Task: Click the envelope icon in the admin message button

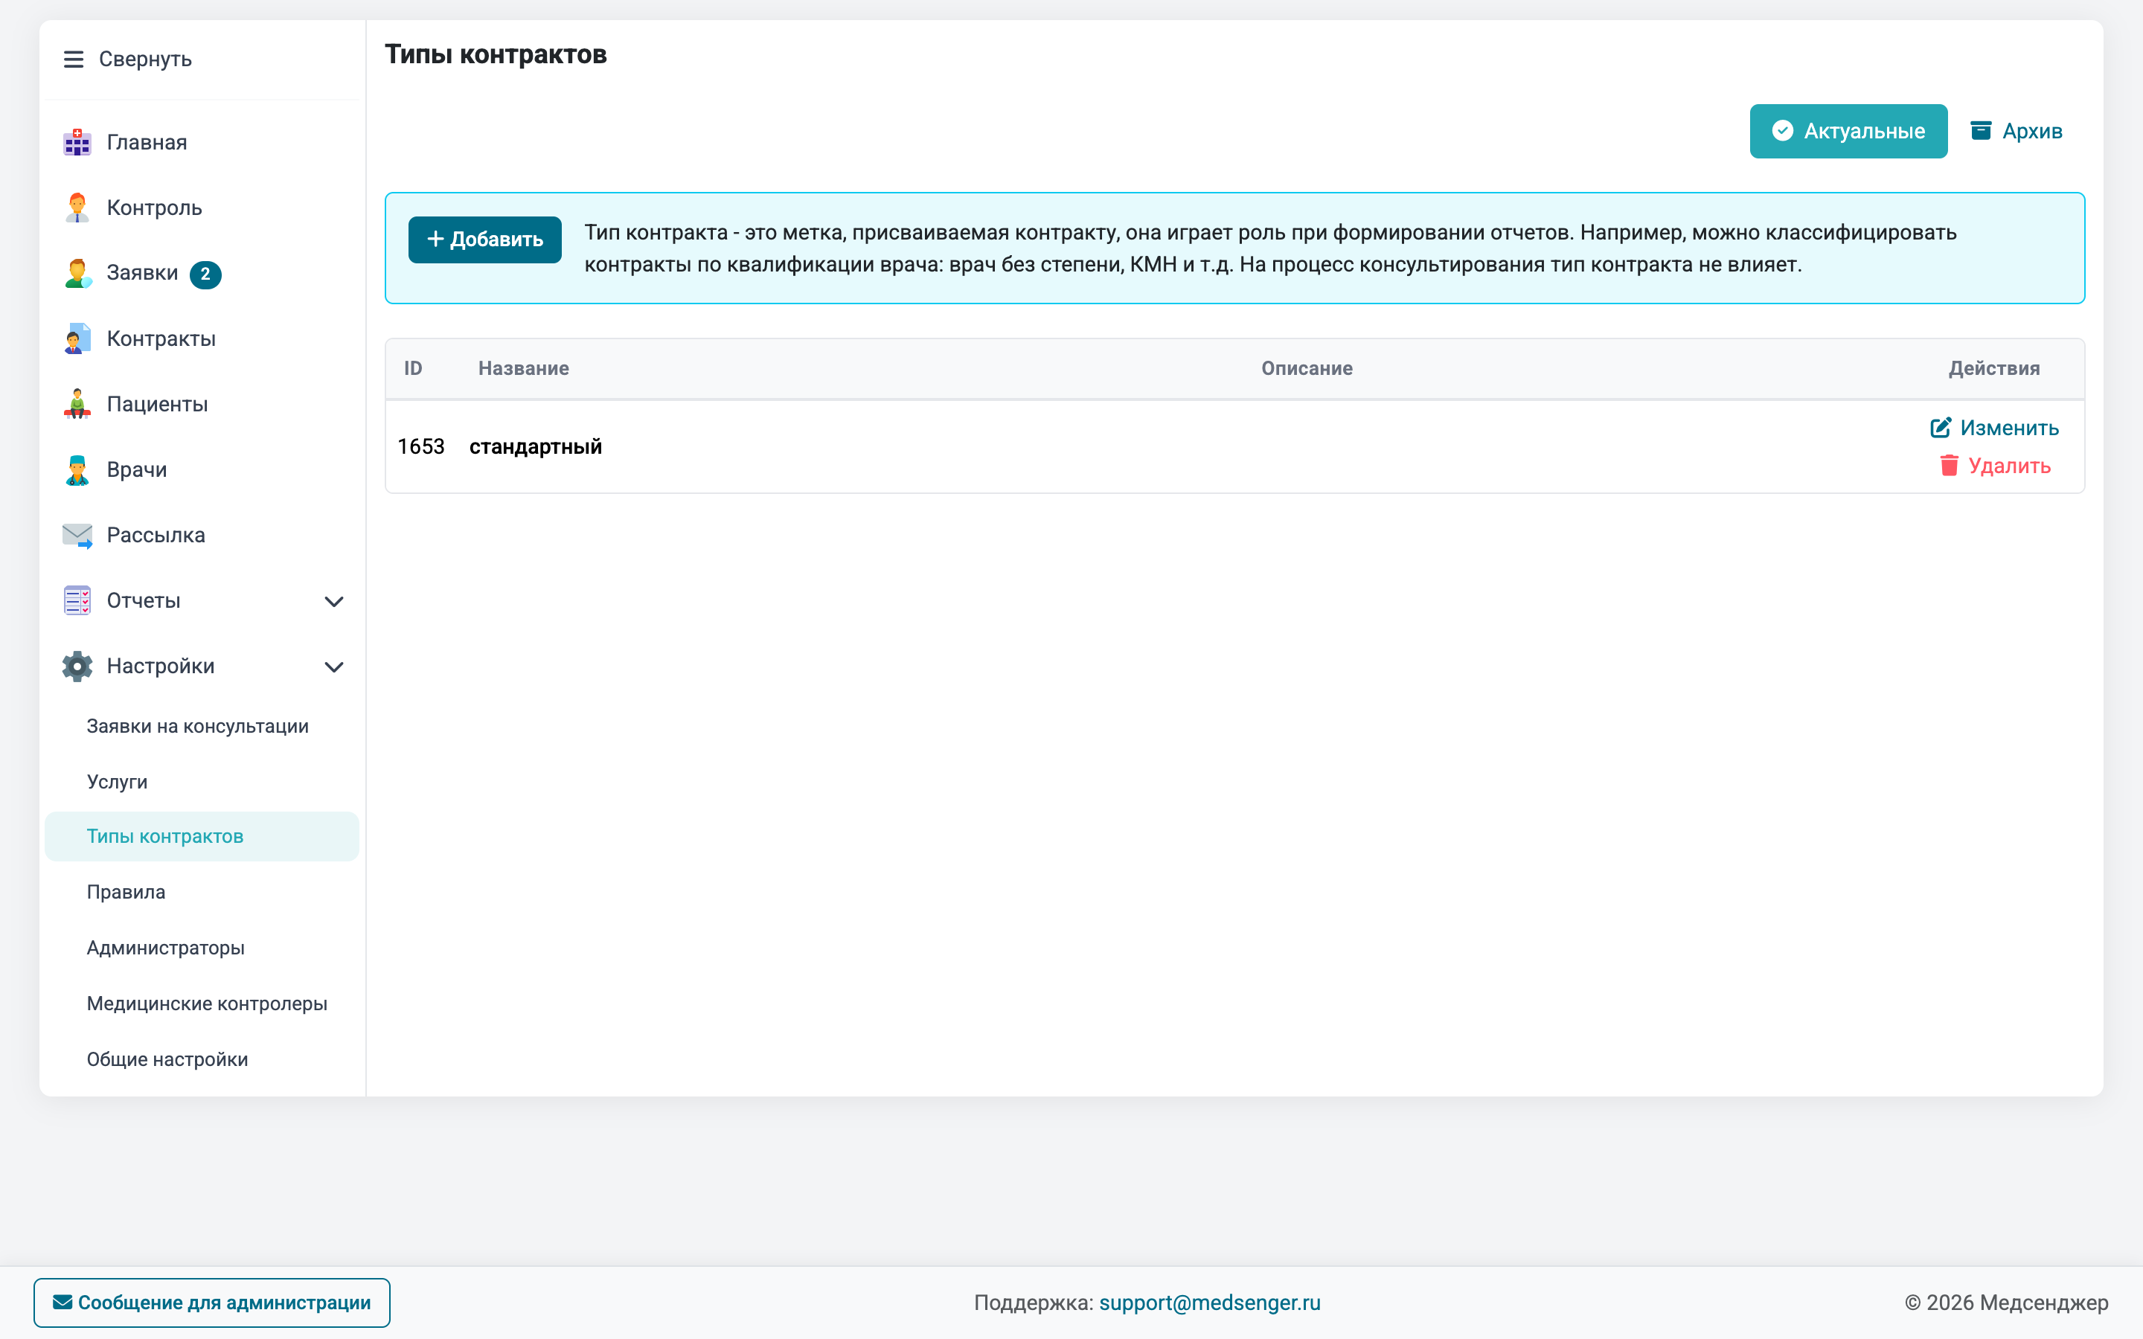Action: click(62, 1302)
